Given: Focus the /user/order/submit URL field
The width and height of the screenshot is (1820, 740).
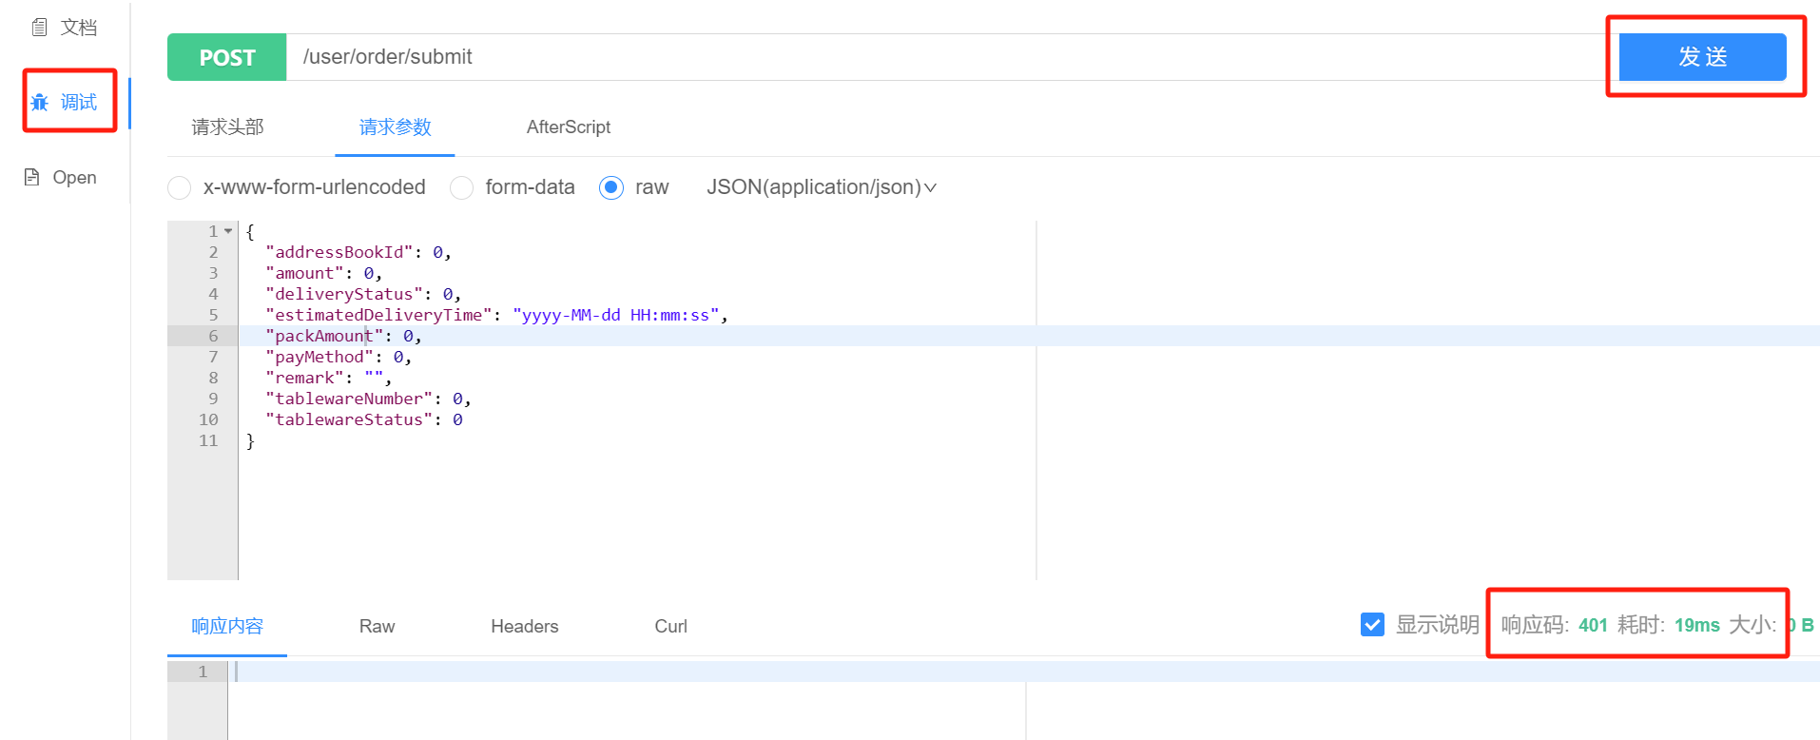Looking at the screenshot, I should 952,57.
